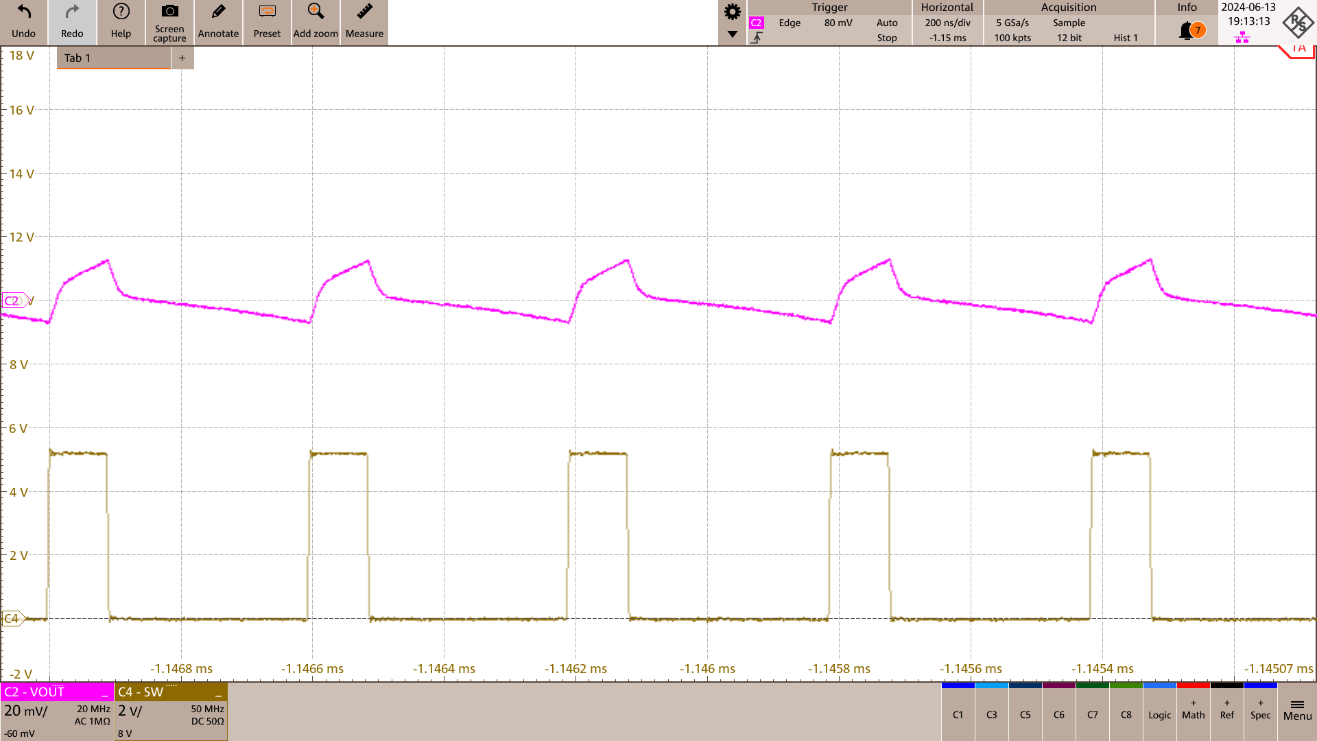Open settings with the gear icon

[733, 12]
